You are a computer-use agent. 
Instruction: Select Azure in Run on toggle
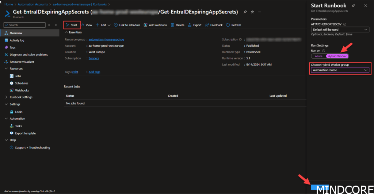coord(318,56)
